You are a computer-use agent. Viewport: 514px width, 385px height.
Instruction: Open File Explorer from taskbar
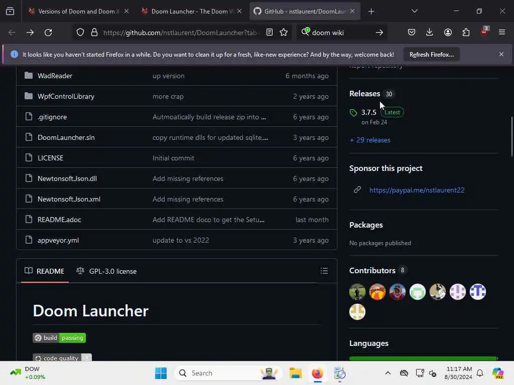[295, 373]
